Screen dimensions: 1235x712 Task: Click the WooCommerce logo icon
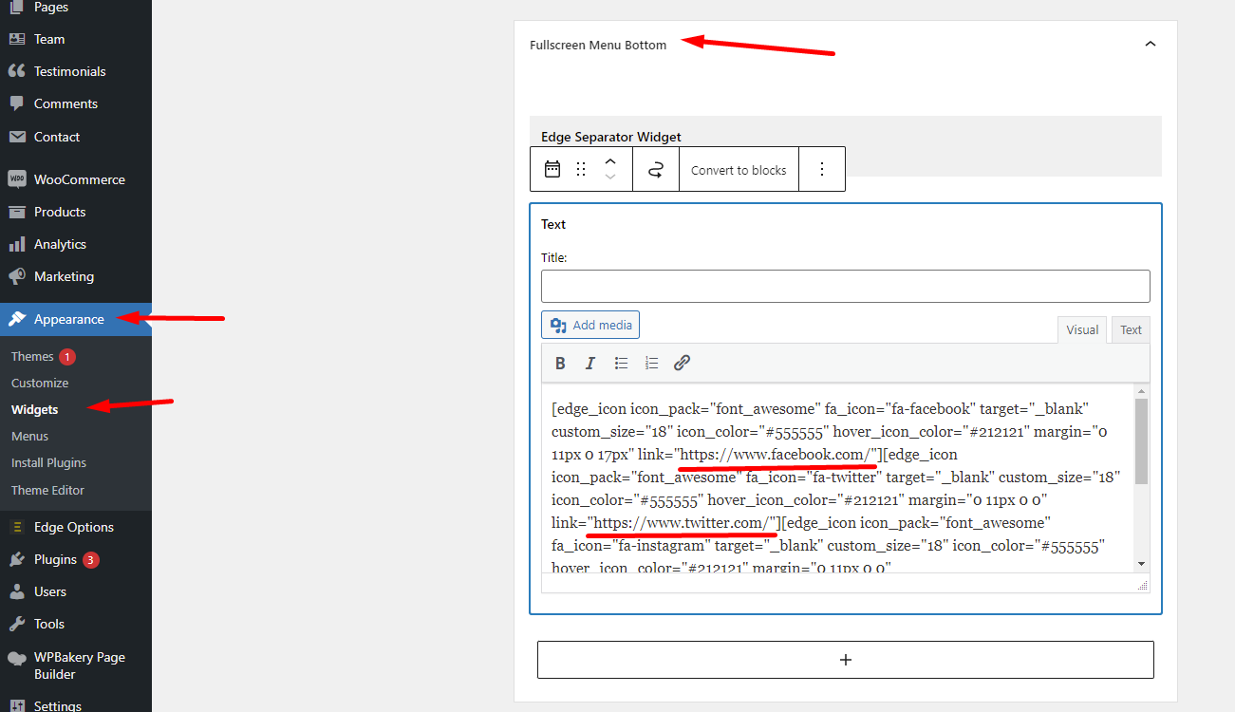point(17,179)
